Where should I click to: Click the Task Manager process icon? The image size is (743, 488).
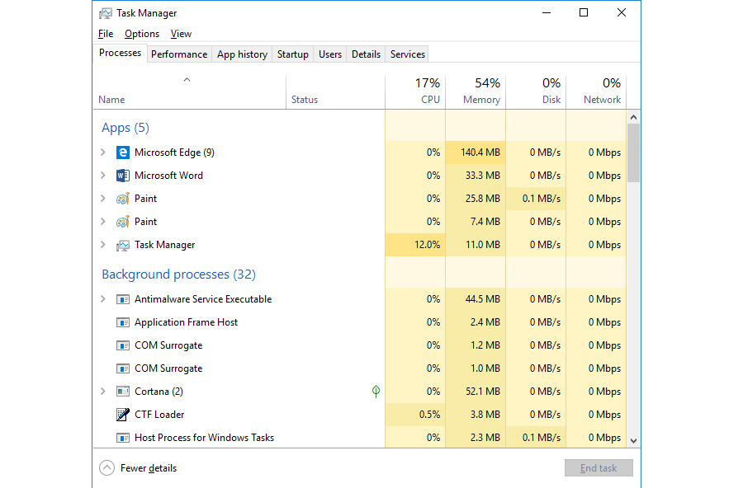click(x=123, y=244)
